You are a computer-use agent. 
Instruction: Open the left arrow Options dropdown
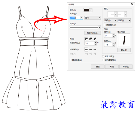click(110, 20)
